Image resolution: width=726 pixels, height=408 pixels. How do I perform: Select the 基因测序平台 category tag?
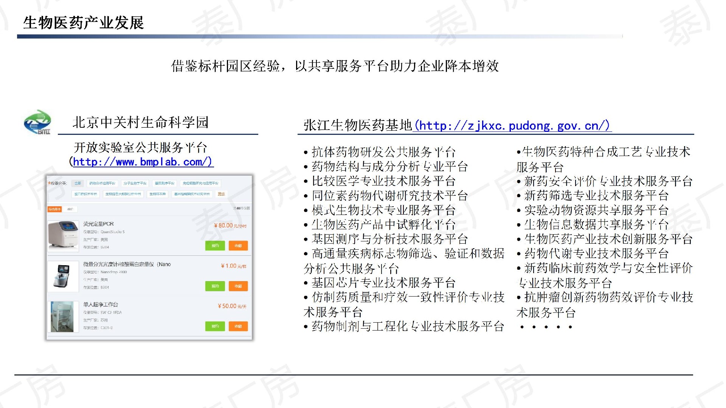coord(164,183)
